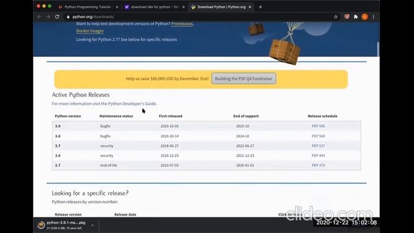This screenshot has height=233, width=414.
Task: Click the python-3.9.1 pkg download item
Action: tap(66, 225)
